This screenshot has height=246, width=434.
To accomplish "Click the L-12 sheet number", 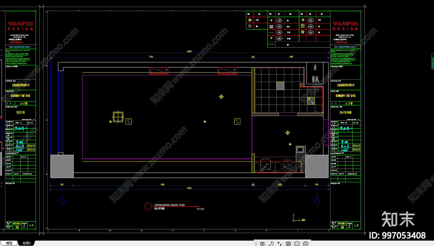I will (x=356, y=225).
